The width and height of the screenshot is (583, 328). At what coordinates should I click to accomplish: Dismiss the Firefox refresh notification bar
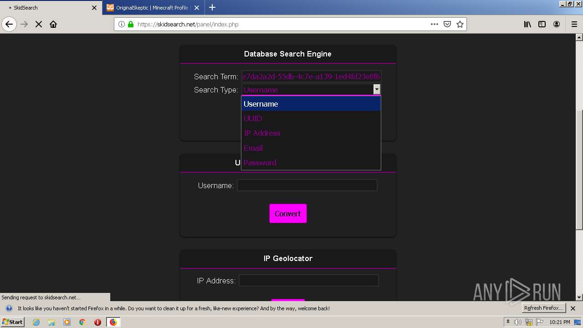(x=573, y=308)
